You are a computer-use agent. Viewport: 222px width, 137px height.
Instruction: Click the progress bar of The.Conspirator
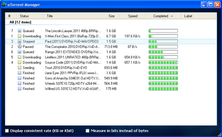(163, 47)
